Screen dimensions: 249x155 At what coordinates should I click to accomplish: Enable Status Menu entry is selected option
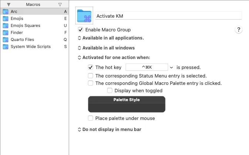point(91,76)
